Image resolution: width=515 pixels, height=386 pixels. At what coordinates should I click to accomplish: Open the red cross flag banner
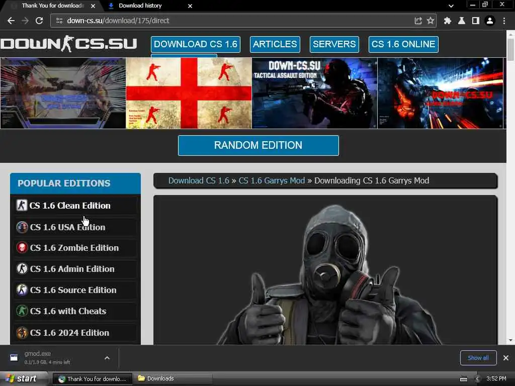189,93
